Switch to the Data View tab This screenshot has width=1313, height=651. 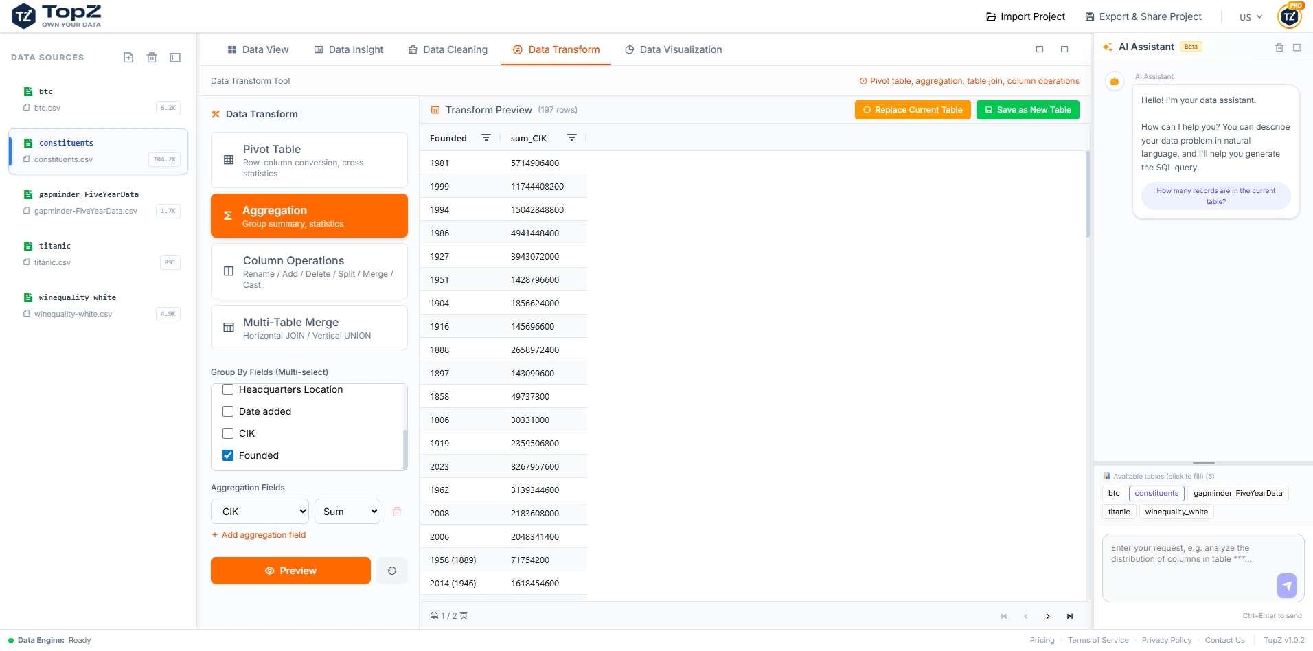(258, 49)
